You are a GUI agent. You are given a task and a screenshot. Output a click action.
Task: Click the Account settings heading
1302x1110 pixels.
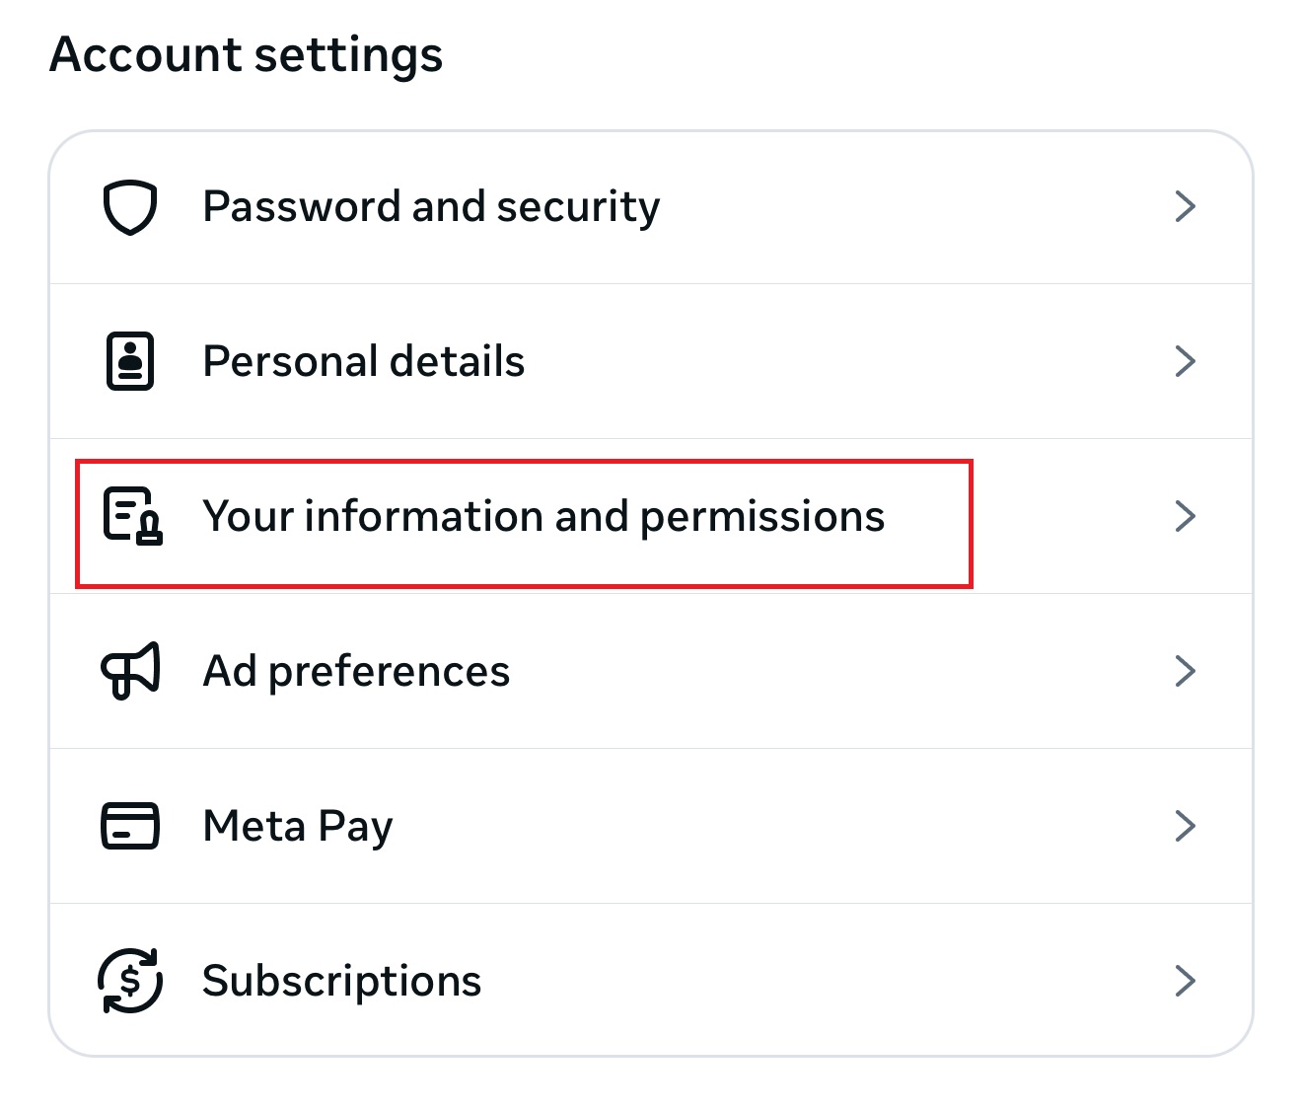(x=247, y=54)
